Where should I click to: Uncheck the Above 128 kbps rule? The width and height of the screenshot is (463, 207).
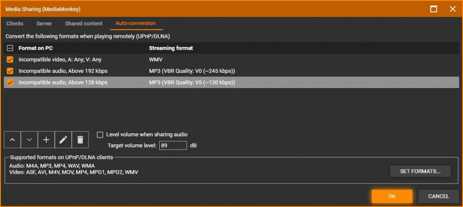point(10,83)
